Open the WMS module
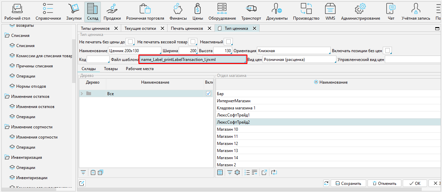The height and width of the screenshot is (192, 442). pyautogui.click(x=330, y=12)
